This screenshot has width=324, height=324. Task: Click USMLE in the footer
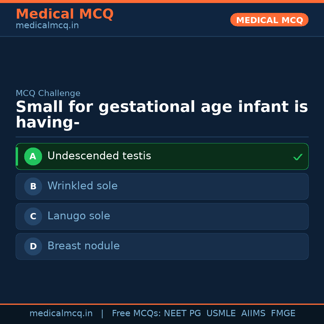[x=221, y=313]
